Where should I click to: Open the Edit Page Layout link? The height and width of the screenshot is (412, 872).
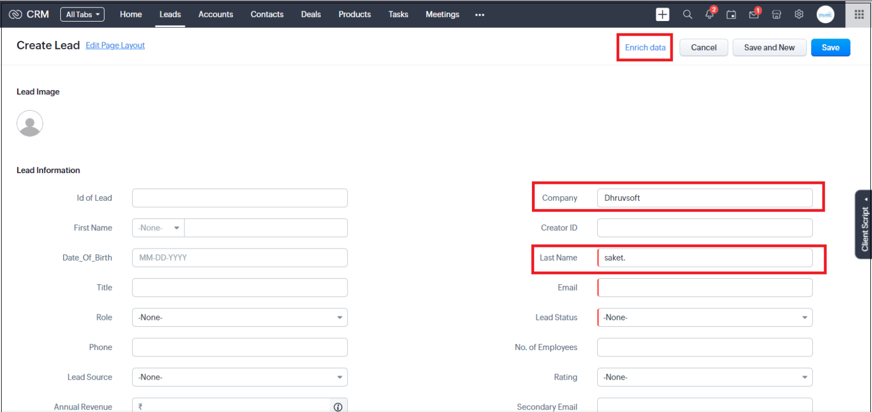point(115,45)
